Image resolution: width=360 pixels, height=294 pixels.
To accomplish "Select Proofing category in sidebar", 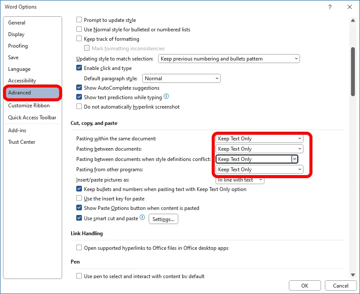I will click(x=18, y=46).
